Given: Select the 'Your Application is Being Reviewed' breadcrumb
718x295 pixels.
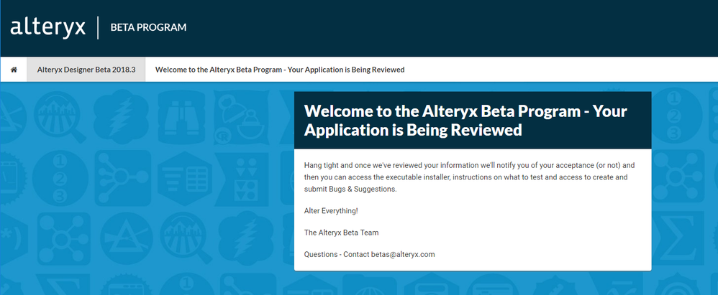Looking at the screenshot, I should (x=280, y=70).
